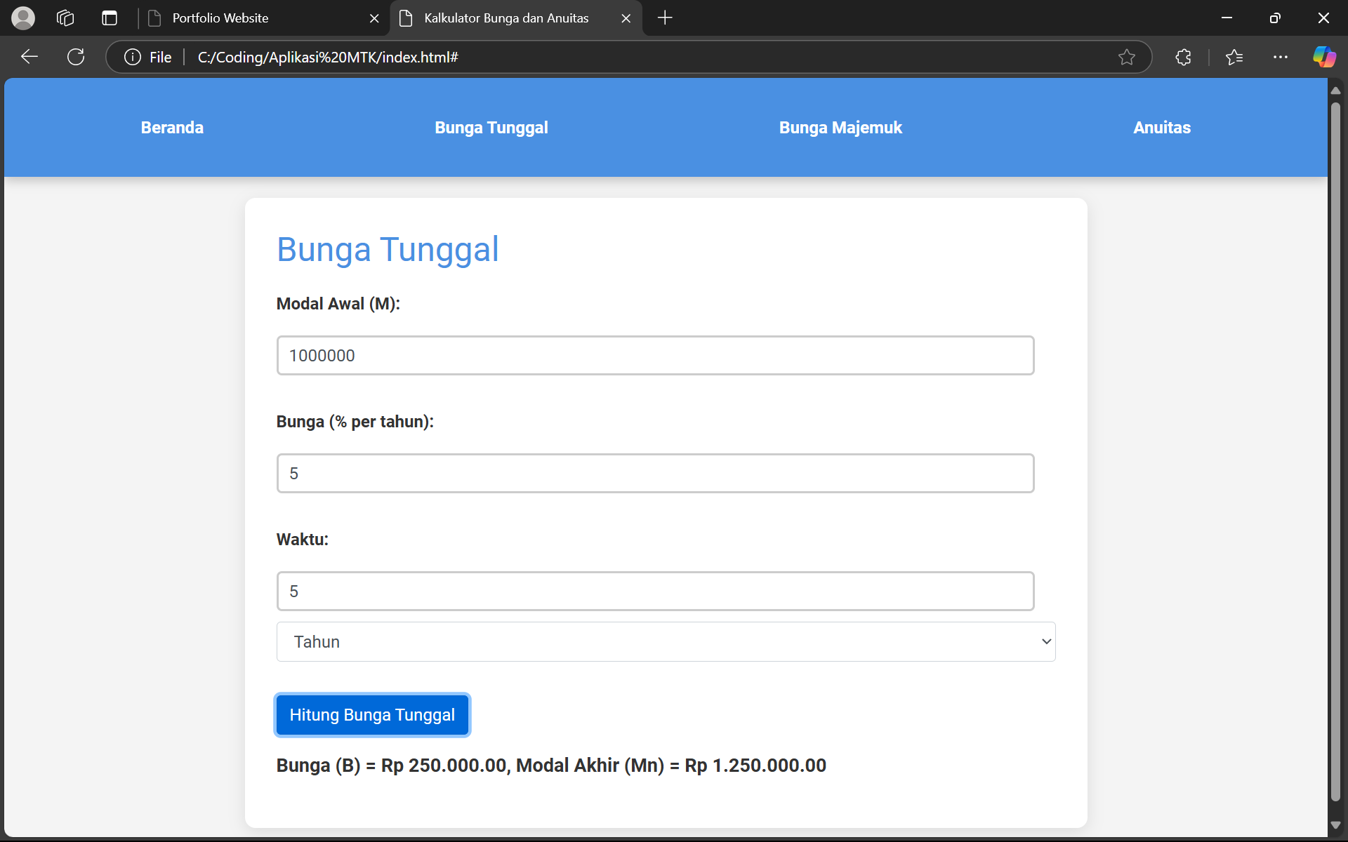Click the star to favorite this page
The image size is (1348, 842).
point(1126,57)
